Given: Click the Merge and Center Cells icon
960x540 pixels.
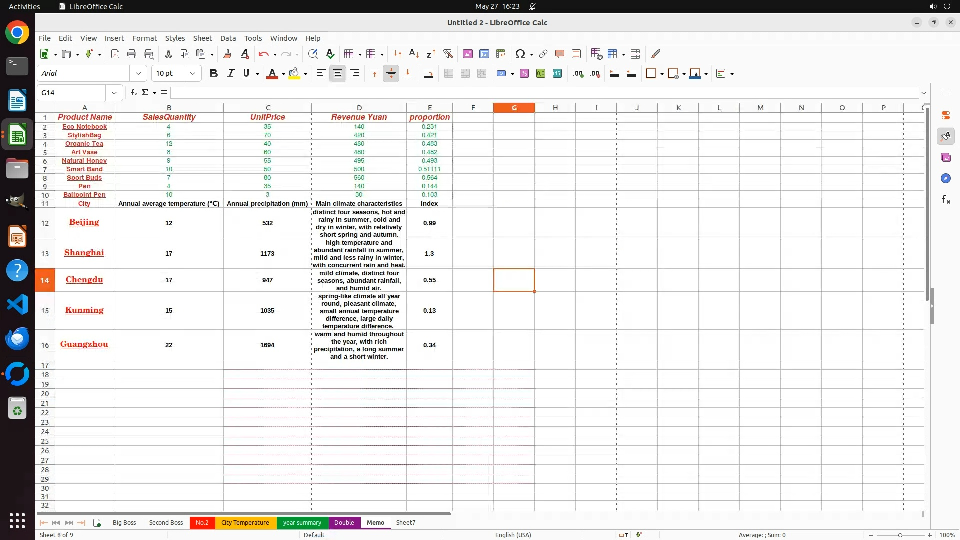Looking at the screenshot, I should [x=448, y=73].
